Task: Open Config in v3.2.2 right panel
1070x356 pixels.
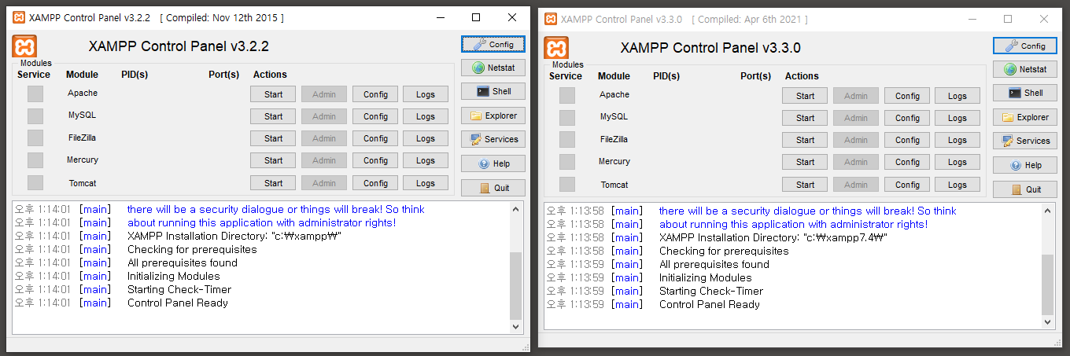Action: point(493,44)
